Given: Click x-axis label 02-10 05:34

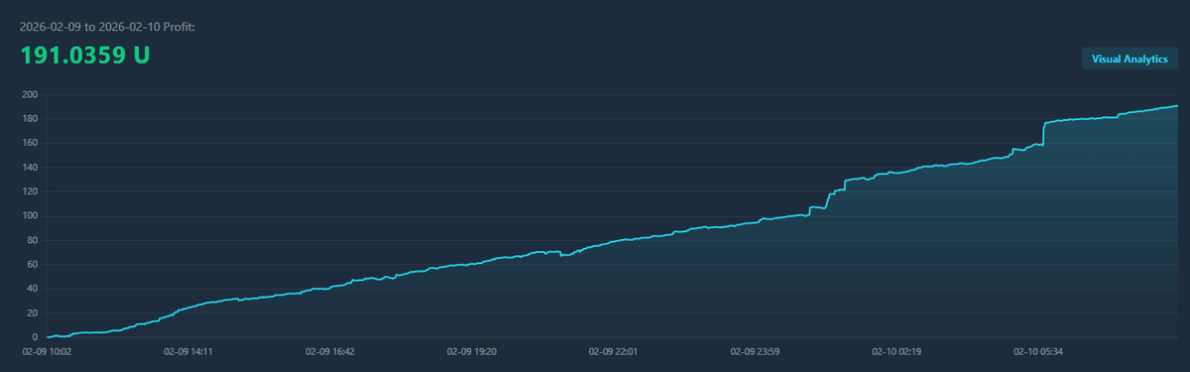Looking at the screenshot, I should (1038, 351).
